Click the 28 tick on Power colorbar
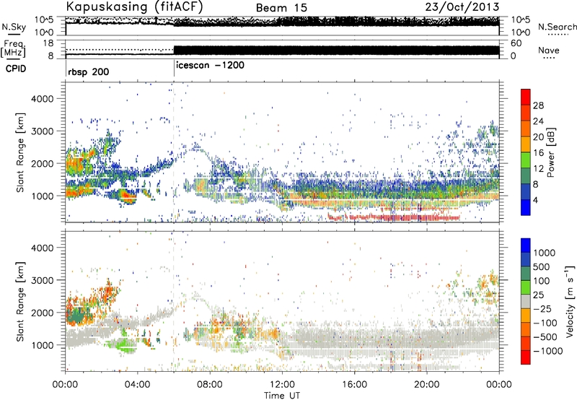Viewport: 577px width, 400px height. pyautogui.click(x=538, y=105)
